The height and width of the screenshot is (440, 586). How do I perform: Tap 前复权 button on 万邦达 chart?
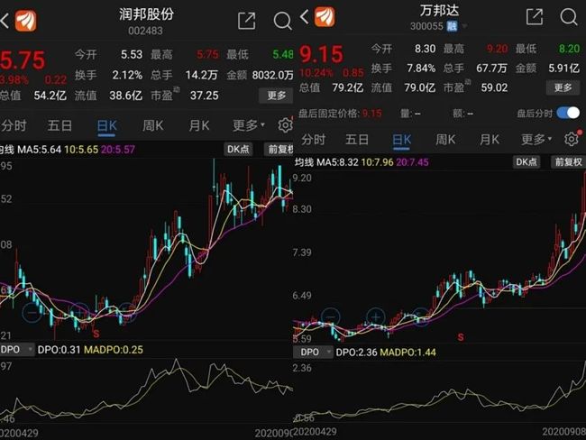[568, 162]
